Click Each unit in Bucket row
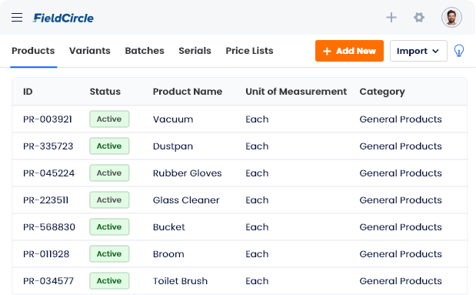The width and height of the screenshot is (476, 295). [257, 227]
